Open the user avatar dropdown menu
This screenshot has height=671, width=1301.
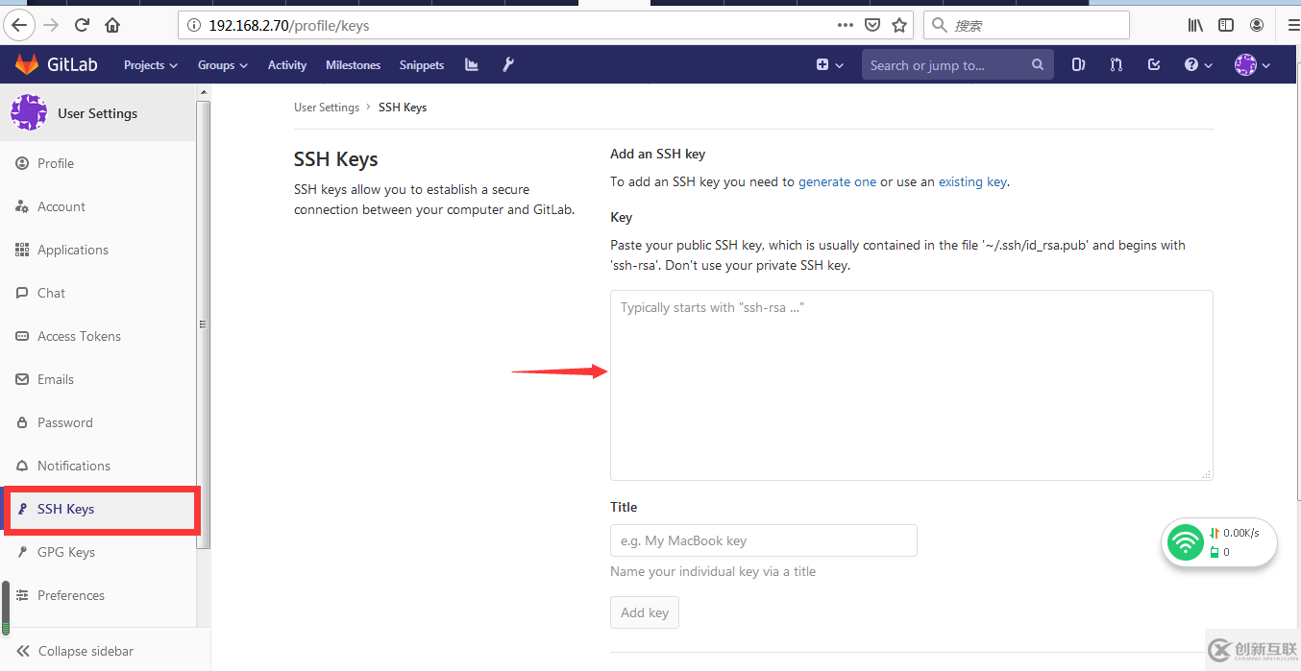pos(1252,64)
